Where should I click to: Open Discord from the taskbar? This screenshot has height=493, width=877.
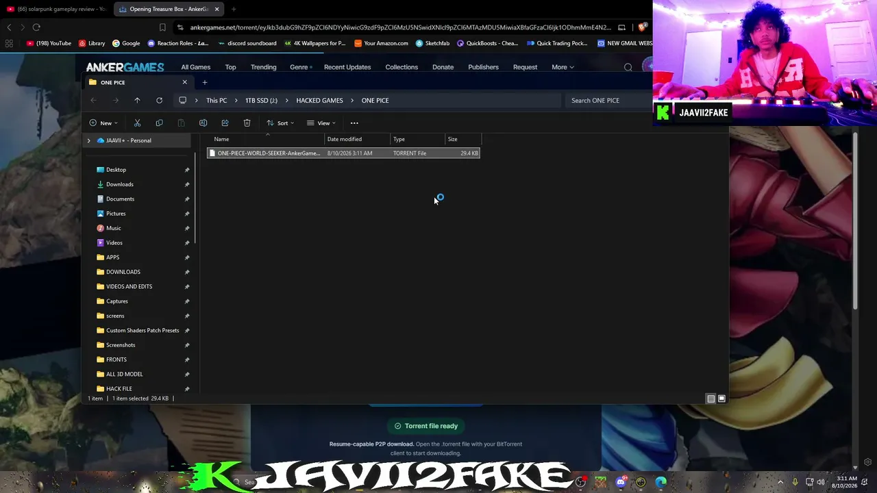pos(621,482)
